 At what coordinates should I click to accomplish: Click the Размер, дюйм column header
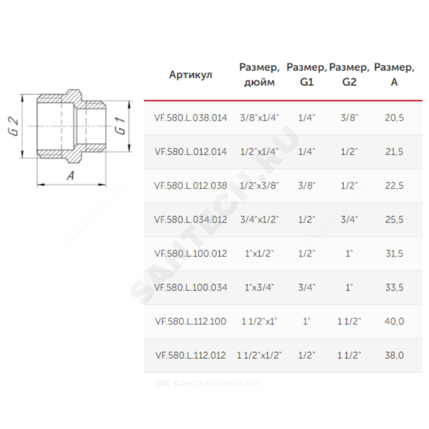[260, 75]
